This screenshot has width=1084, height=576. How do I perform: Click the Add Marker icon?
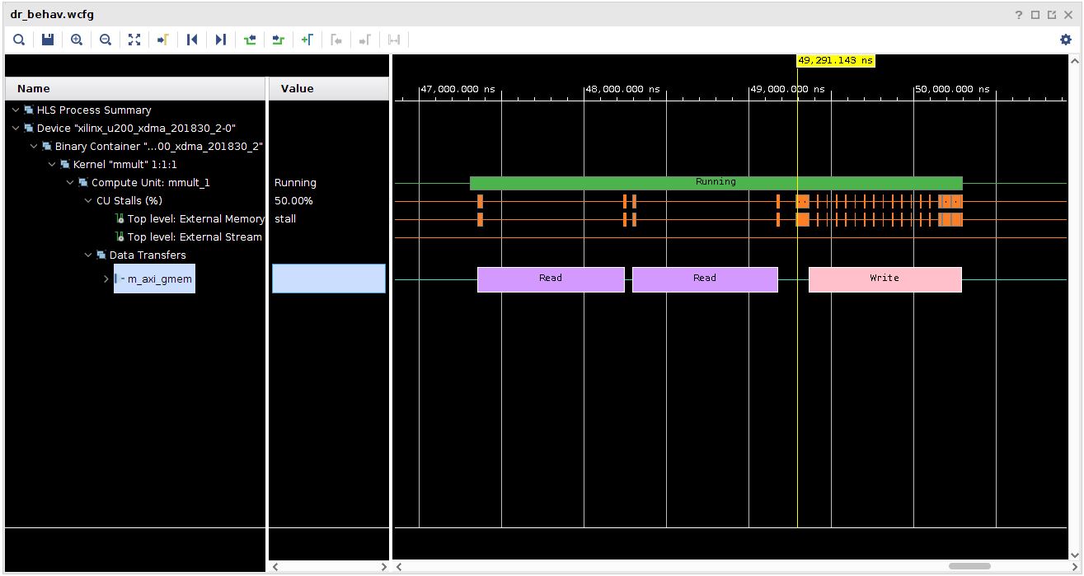pyautogui.click(x=307, y=40)
